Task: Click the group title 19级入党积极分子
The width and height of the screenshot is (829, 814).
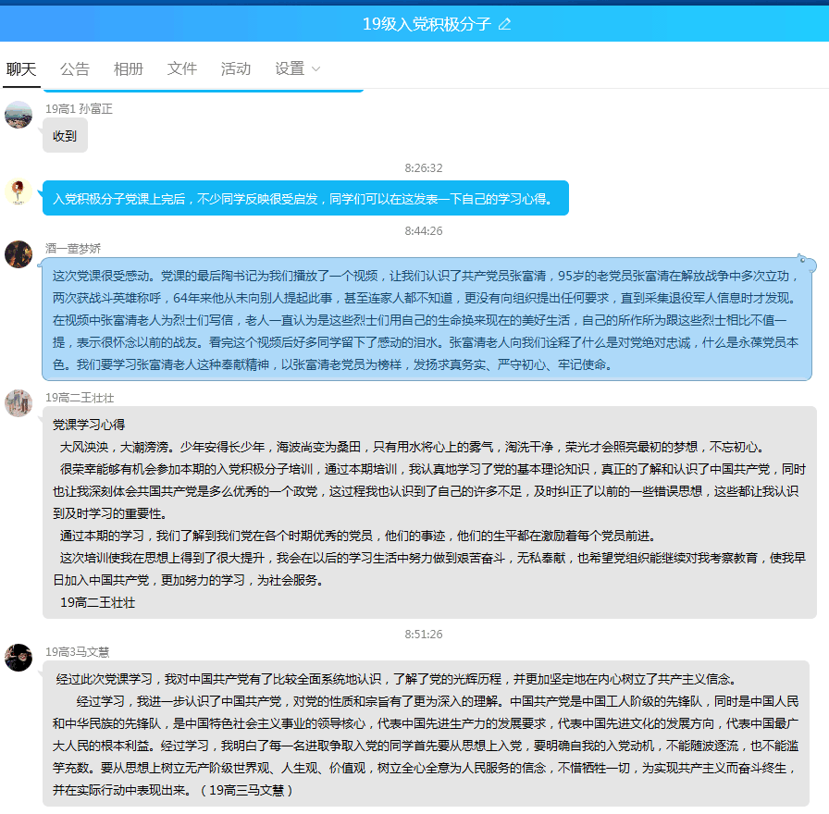Action: point(427,24)
